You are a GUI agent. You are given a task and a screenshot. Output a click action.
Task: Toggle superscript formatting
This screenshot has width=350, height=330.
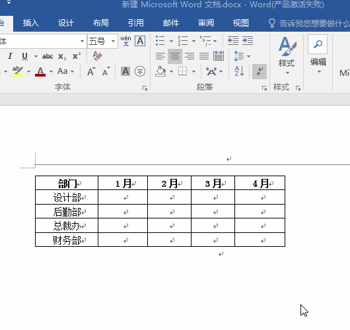[x=77, y=56]
